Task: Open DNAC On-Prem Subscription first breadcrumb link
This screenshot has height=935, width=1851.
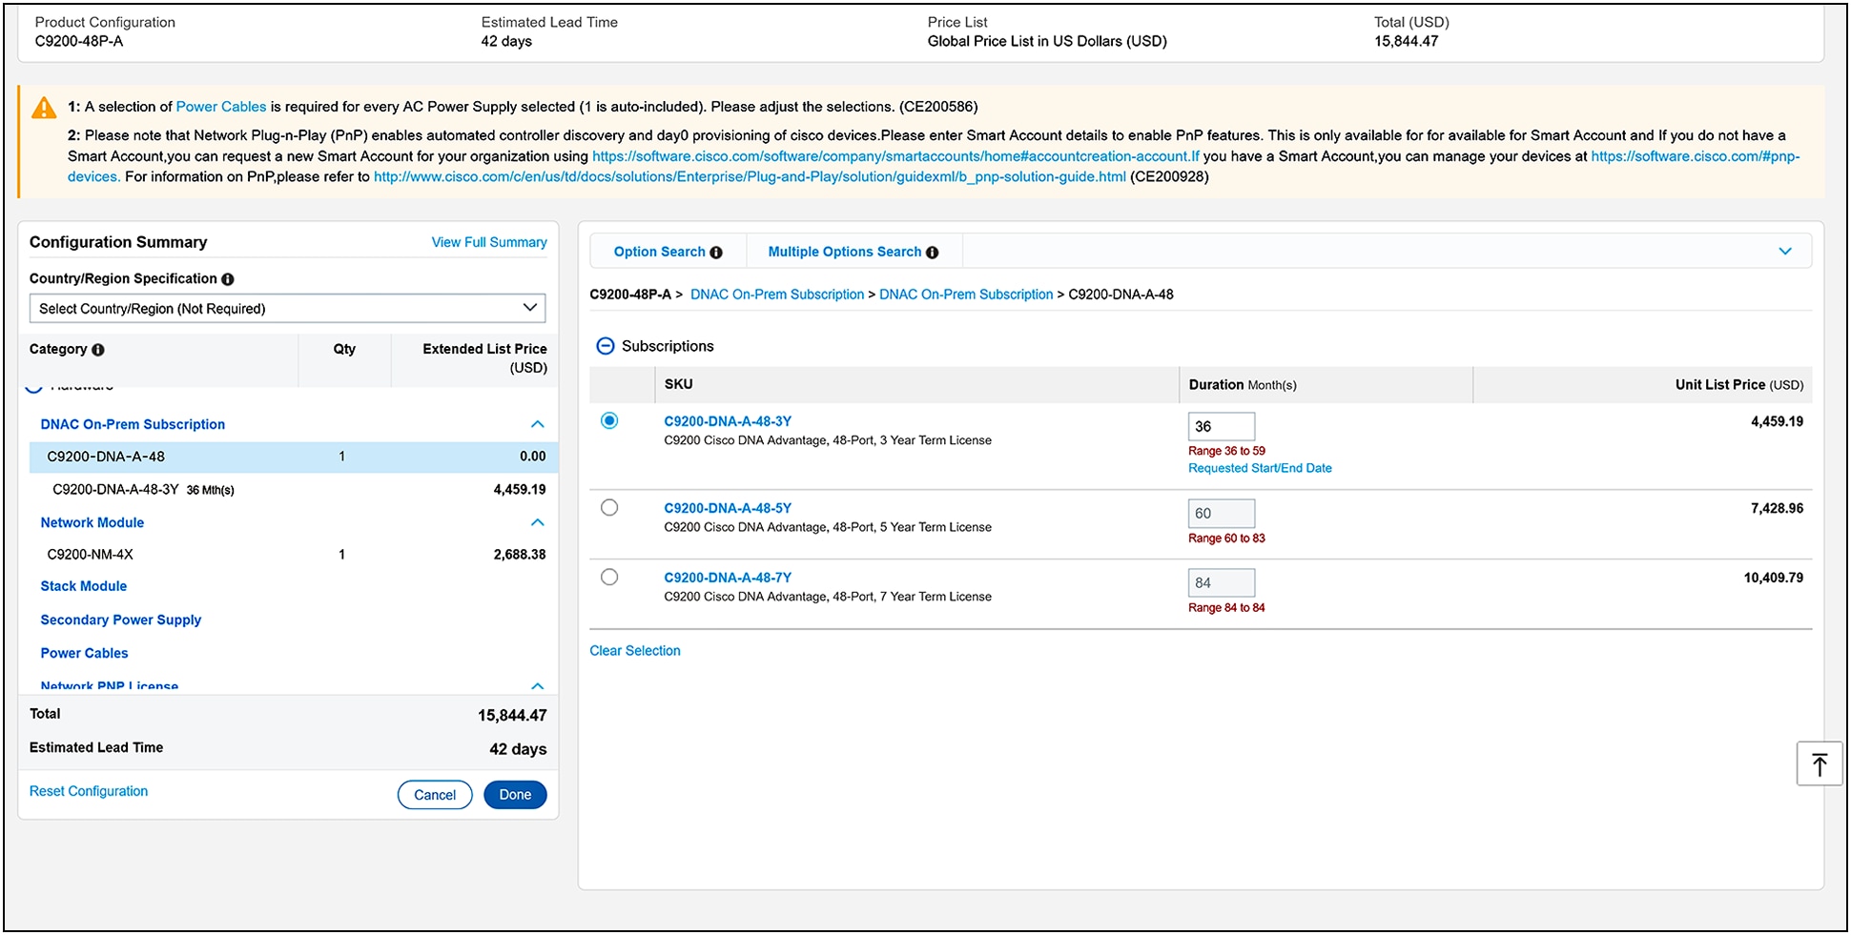Action: tap(777, 295)
